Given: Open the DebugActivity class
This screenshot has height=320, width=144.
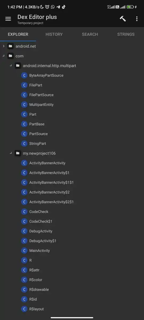Looking at the screenshot, I should tap(41, 231).
